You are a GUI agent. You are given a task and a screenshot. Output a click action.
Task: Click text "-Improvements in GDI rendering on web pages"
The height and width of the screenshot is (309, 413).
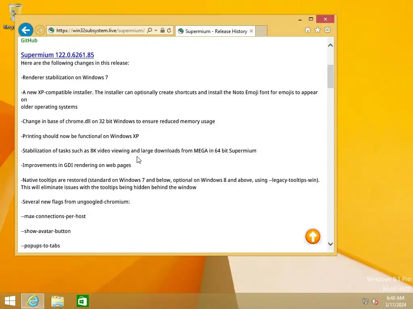tap(76, 165)
